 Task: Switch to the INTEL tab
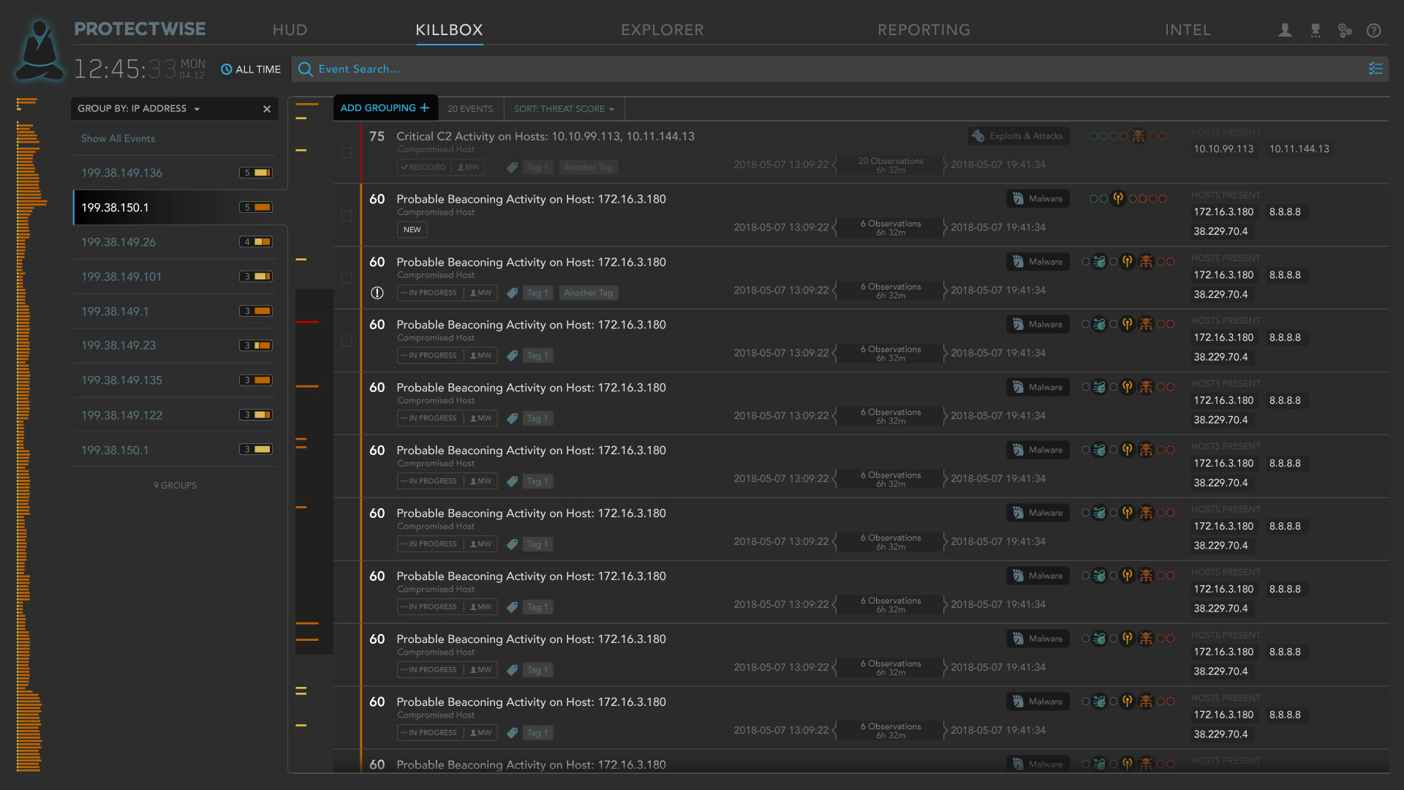pyautogui.click(x=1188, y=30)
